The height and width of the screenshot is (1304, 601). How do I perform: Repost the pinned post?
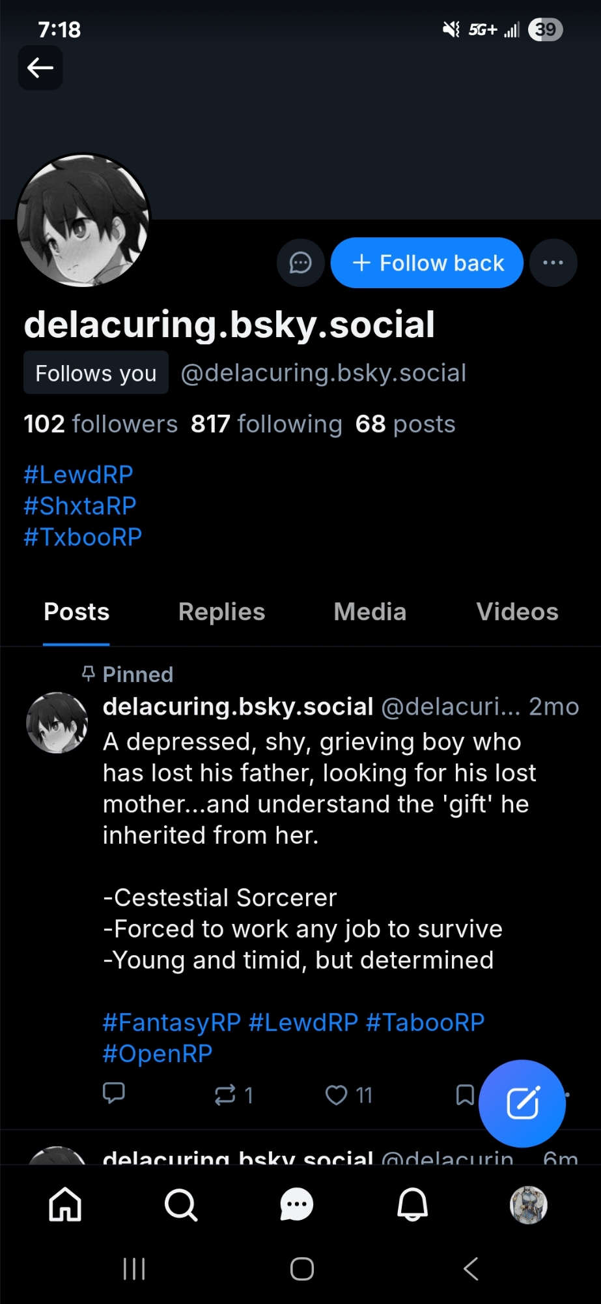[x=225, y=1095]
